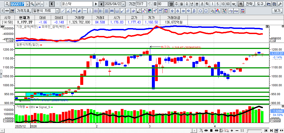Switch to monthly (월) chart period
The width and height of the screenshot is (284, 133).
coord(181,4)
